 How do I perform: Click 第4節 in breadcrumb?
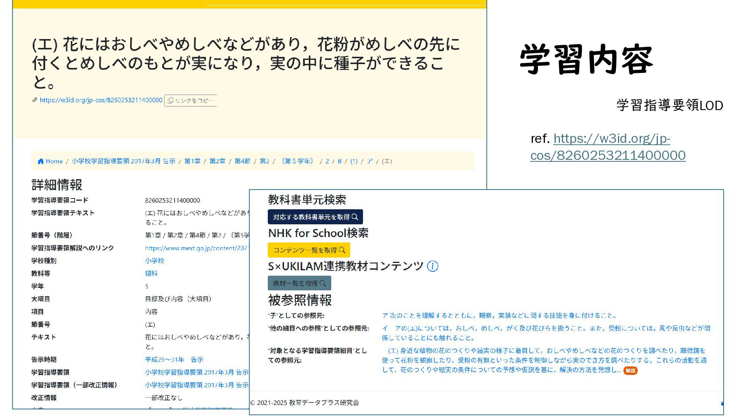click(242, 161)
